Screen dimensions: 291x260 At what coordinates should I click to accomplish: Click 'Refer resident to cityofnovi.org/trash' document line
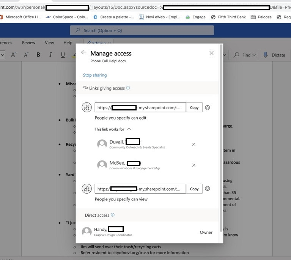[135, 252]
